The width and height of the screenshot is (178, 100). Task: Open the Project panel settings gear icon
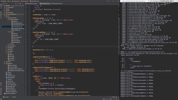click(x=21, y=4)
